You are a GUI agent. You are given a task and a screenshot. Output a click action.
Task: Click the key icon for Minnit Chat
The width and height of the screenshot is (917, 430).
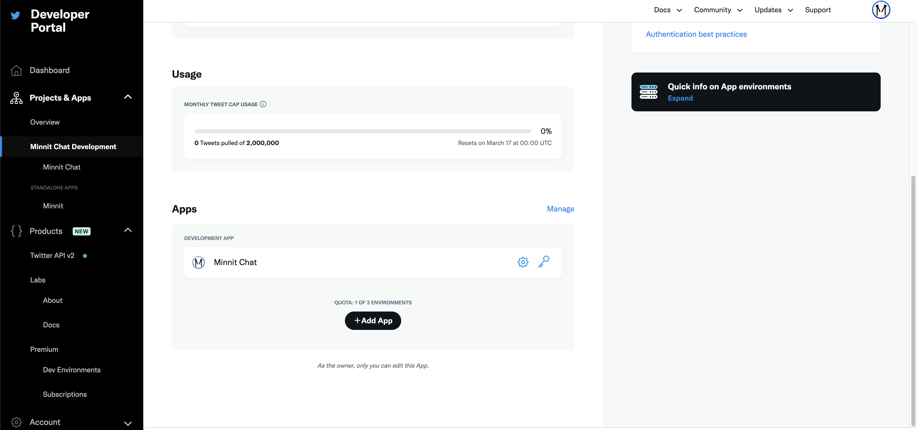pos(544,262)
